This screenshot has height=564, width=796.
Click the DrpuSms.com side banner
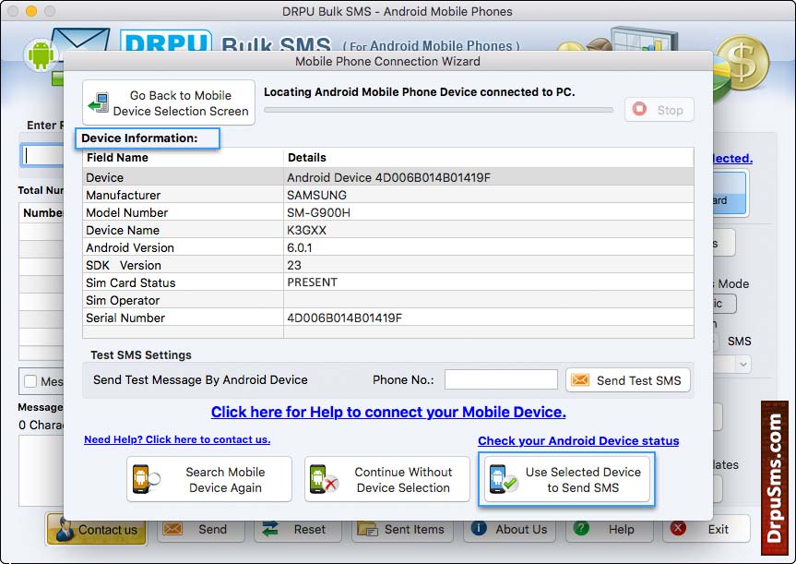[x=774, y=478]
